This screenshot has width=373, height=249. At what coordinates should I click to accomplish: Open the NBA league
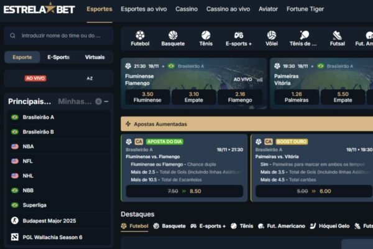pos(58,146)
